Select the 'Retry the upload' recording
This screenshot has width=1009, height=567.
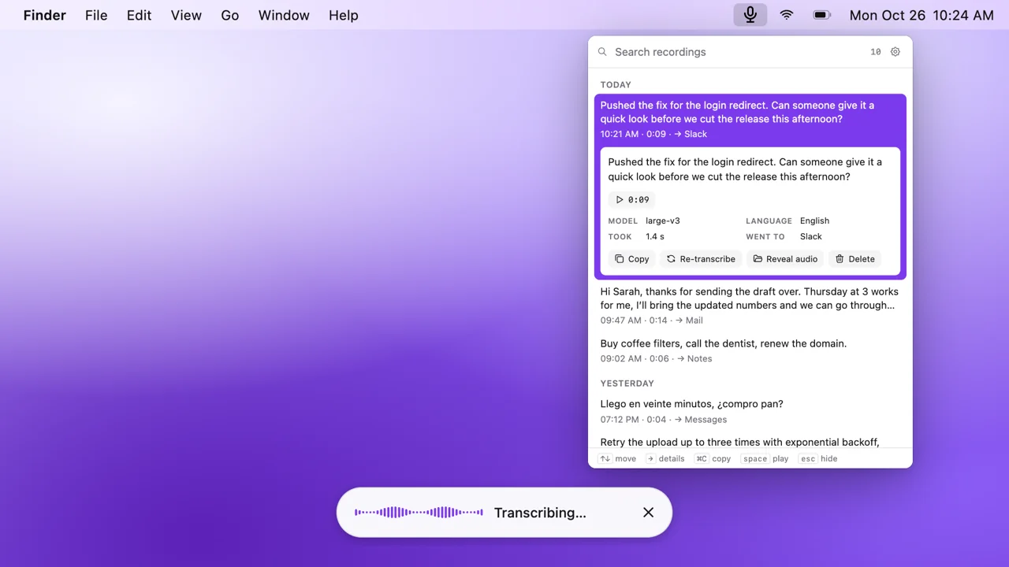pyautogui.click(x=750, y=440)
